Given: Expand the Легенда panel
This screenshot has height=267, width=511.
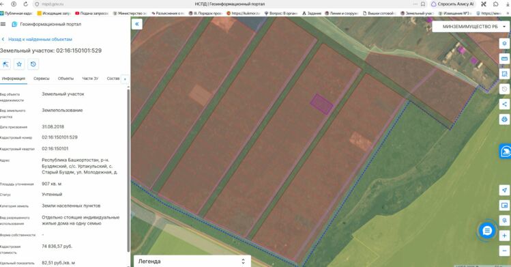Looking at the screenshot, I should pyautogui.click(x=192, y=261).
